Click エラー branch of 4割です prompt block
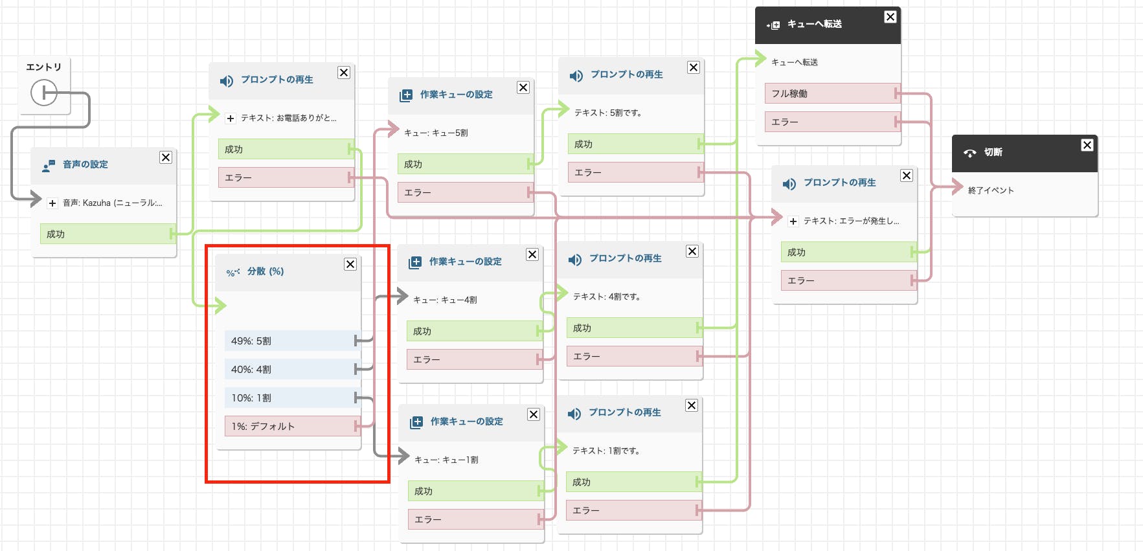This screenshot has width=1143, height=551. click(635, 356)
